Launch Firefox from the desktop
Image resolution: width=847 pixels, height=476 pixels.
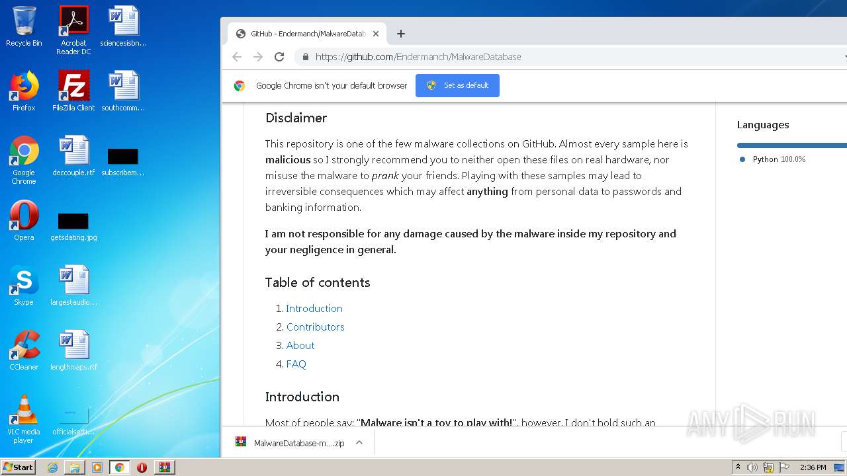click(x=24, y=91)
